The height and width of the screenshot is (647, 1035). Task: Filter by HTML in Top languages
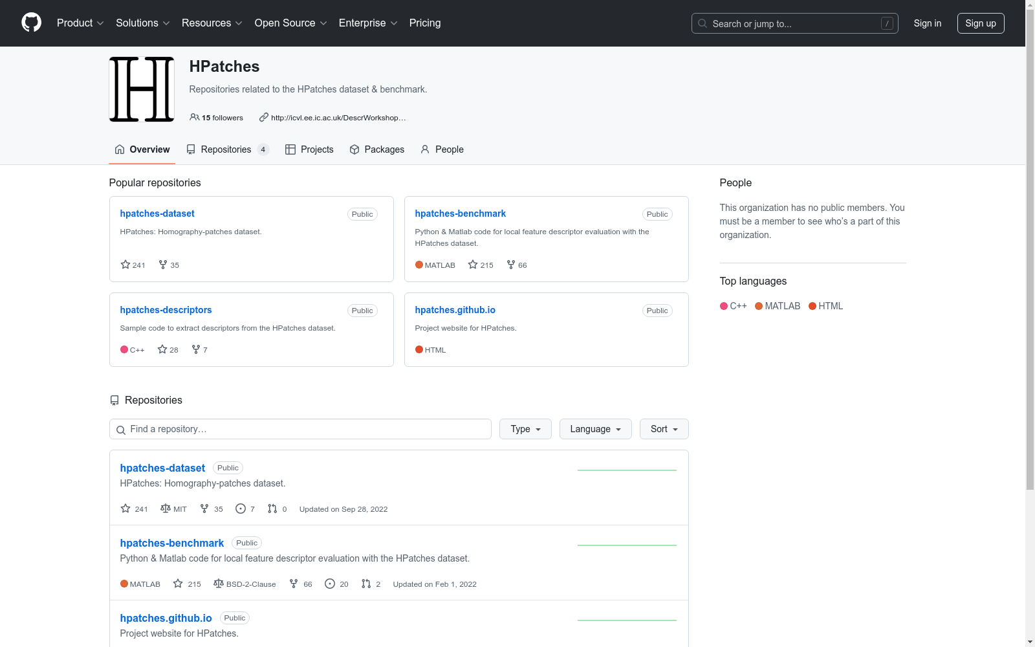point(826,306)
